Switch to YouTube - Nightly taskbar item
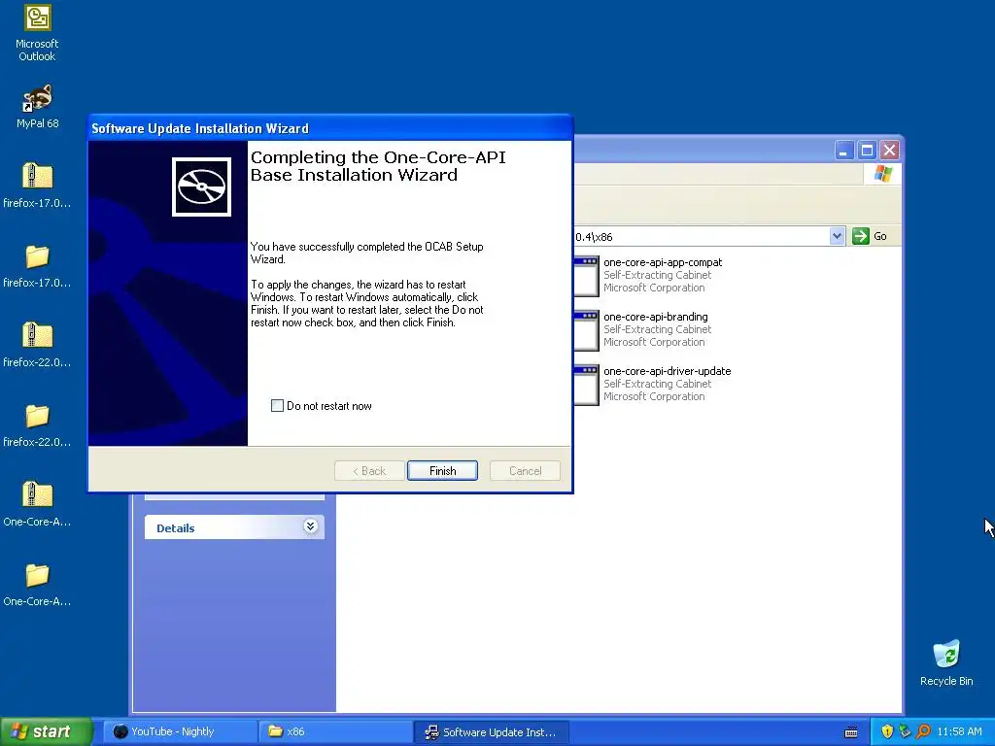995x746 pixels. (180, 731)
